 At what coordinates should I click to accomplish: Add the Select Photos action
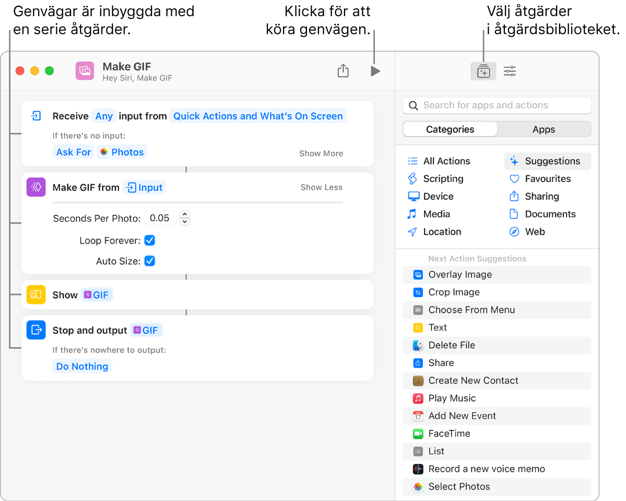pyautogui.click(x=497, y=486)
